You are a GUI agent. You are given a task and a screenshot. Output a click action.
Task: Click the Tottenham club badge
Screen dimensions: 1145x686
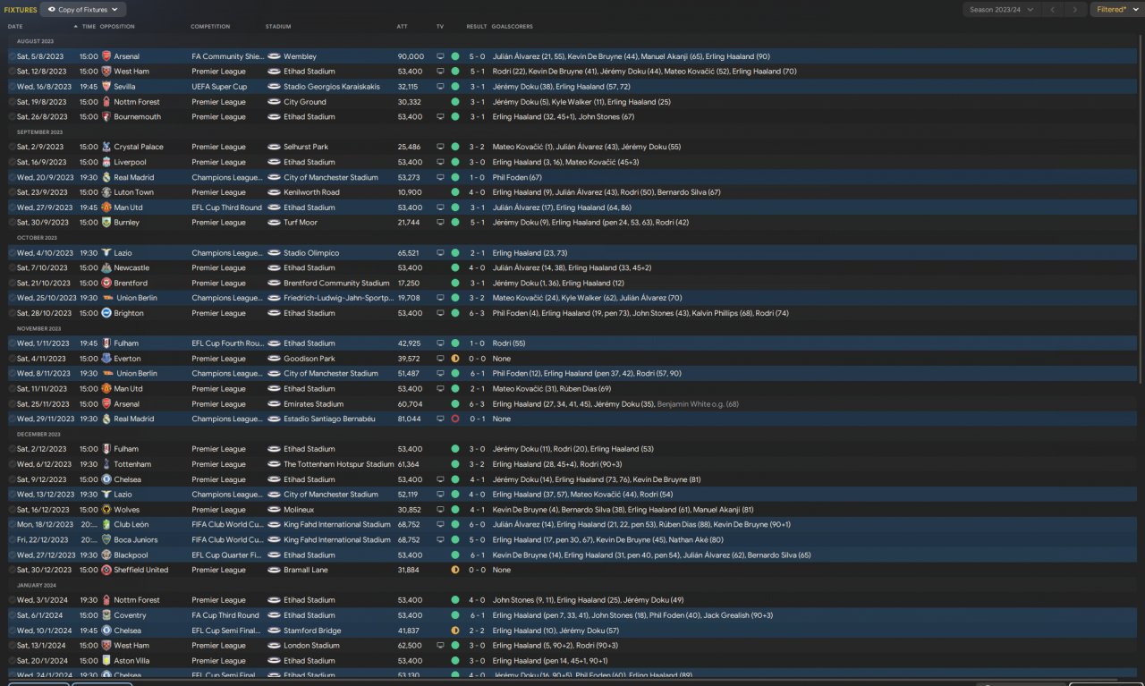(106, 464)
